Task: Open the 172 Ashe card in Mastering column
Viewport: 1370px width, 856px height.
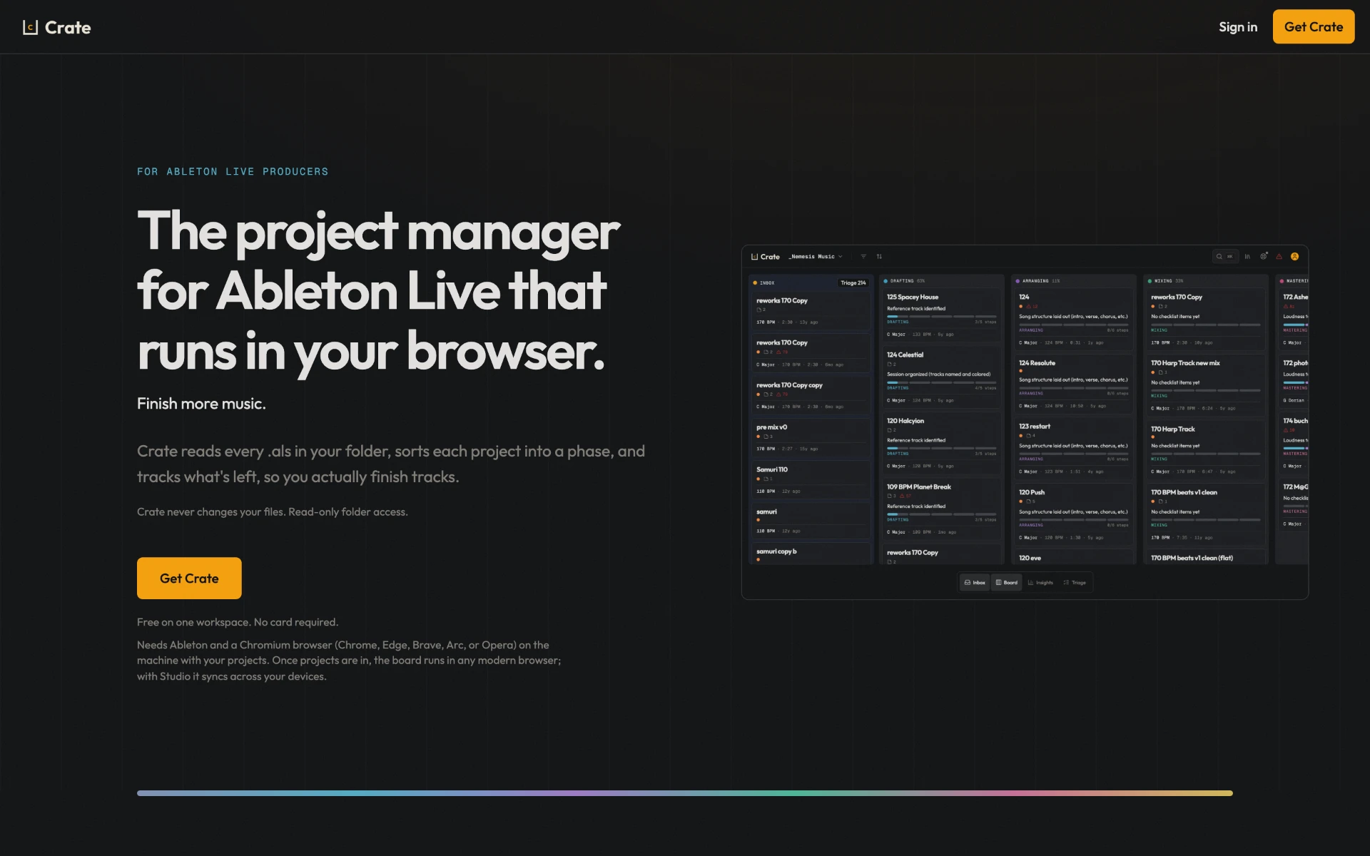Action: (1294, 320)
